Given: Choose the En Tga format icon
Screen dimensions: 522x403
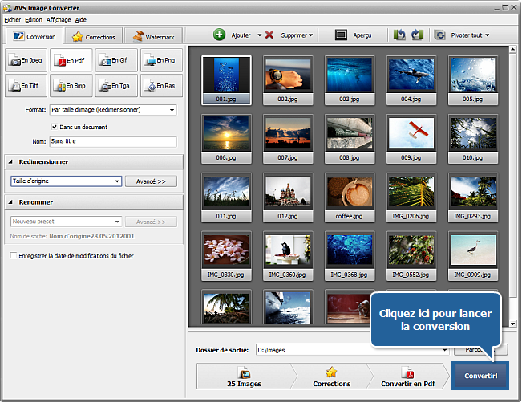Looking at the screenshot, I should [116, 84].
